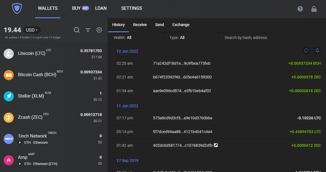326x172 pixels.
Task: Click the Zcash coin icon
Action: pyautogui.click(x=9, y=118)
